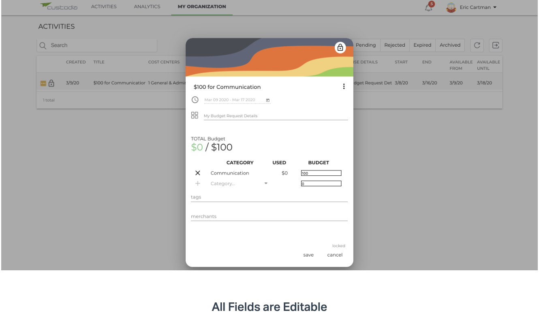This screenshot has height=319, width=539.
Task: Click the save button
Action: [308, 255]
